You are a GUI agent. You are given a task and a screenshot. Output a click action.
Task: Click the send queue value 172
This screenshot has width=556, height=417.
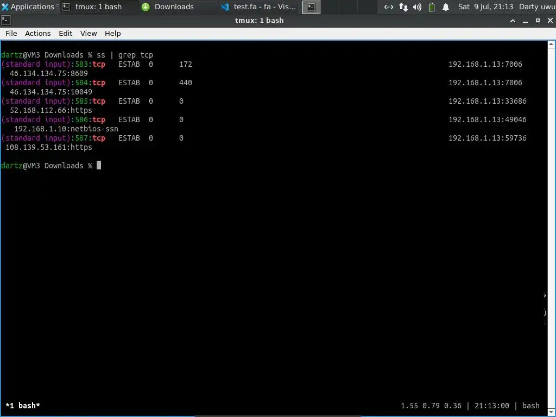(186, 64)
